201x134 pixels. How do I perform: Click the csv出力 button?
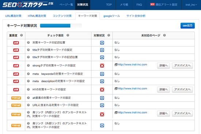187,26
